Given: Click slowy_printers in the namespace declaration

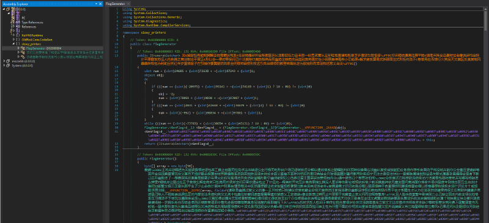Looking at the screenshot, I should tap(153, 32).
